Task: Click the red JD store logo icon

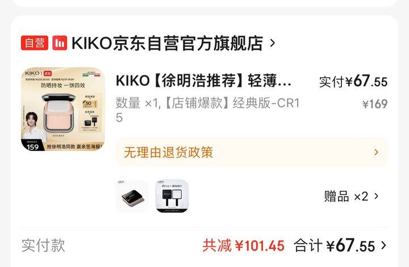Action: pyautogui.click(x=60, y=43)
